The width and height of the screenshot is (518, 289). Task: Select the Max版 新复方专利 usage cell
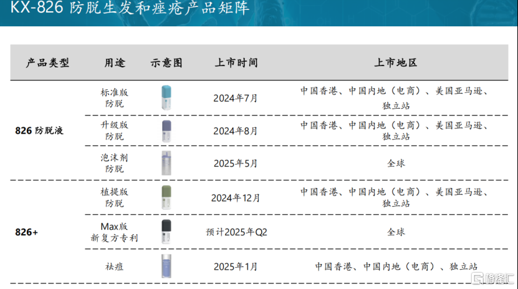pyautogui.click(x=114, y=232)
